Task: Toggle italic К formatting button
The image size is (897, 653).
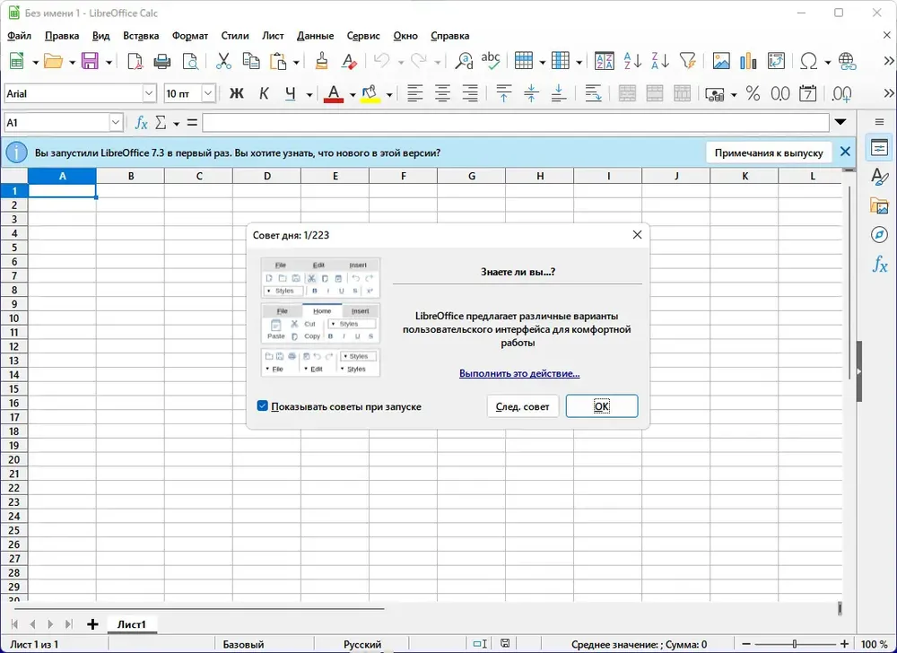Action: pos(264,93)
